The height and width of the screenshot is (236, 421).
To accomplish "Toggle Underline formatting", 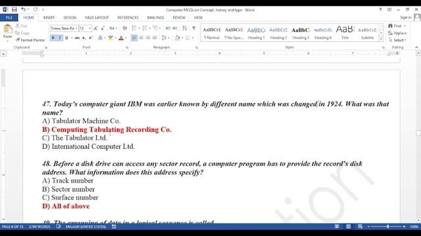I will pyautogui.click(x=66, y=38).
